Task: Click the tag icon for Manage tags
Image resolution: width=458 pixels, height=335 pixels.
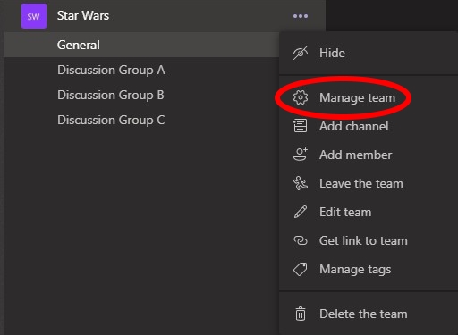Action: [301, 269]
